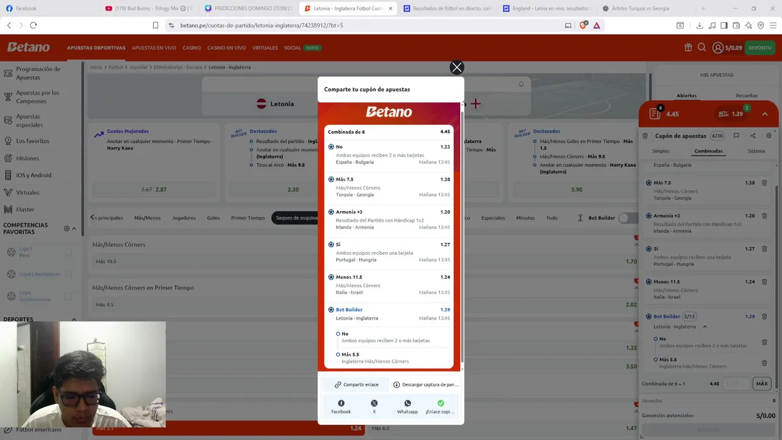Select Jugadores market tab

[x=184, y=218]
